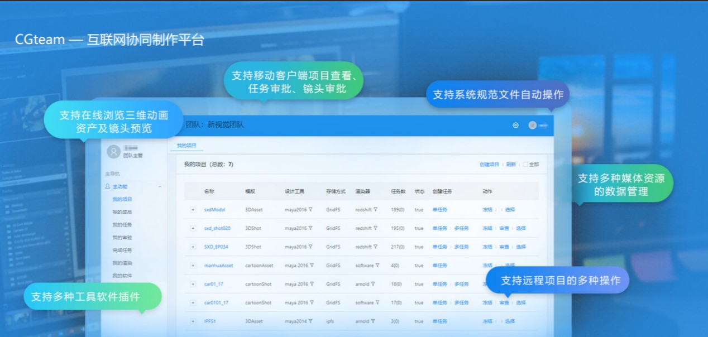The width and height of the screenshot is (708, 337).
Task: Click 多任务 for the SXD_EP034 row
Action: click(461, 247)
